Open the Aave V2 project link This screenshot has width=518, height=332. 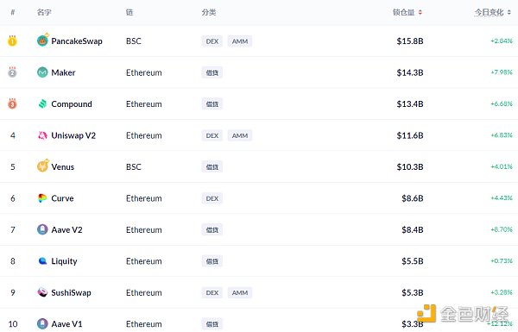pos(66,229)
